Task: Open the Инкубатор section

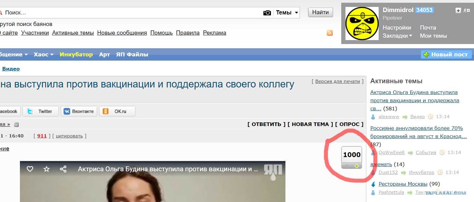Action: coord(76,55)
